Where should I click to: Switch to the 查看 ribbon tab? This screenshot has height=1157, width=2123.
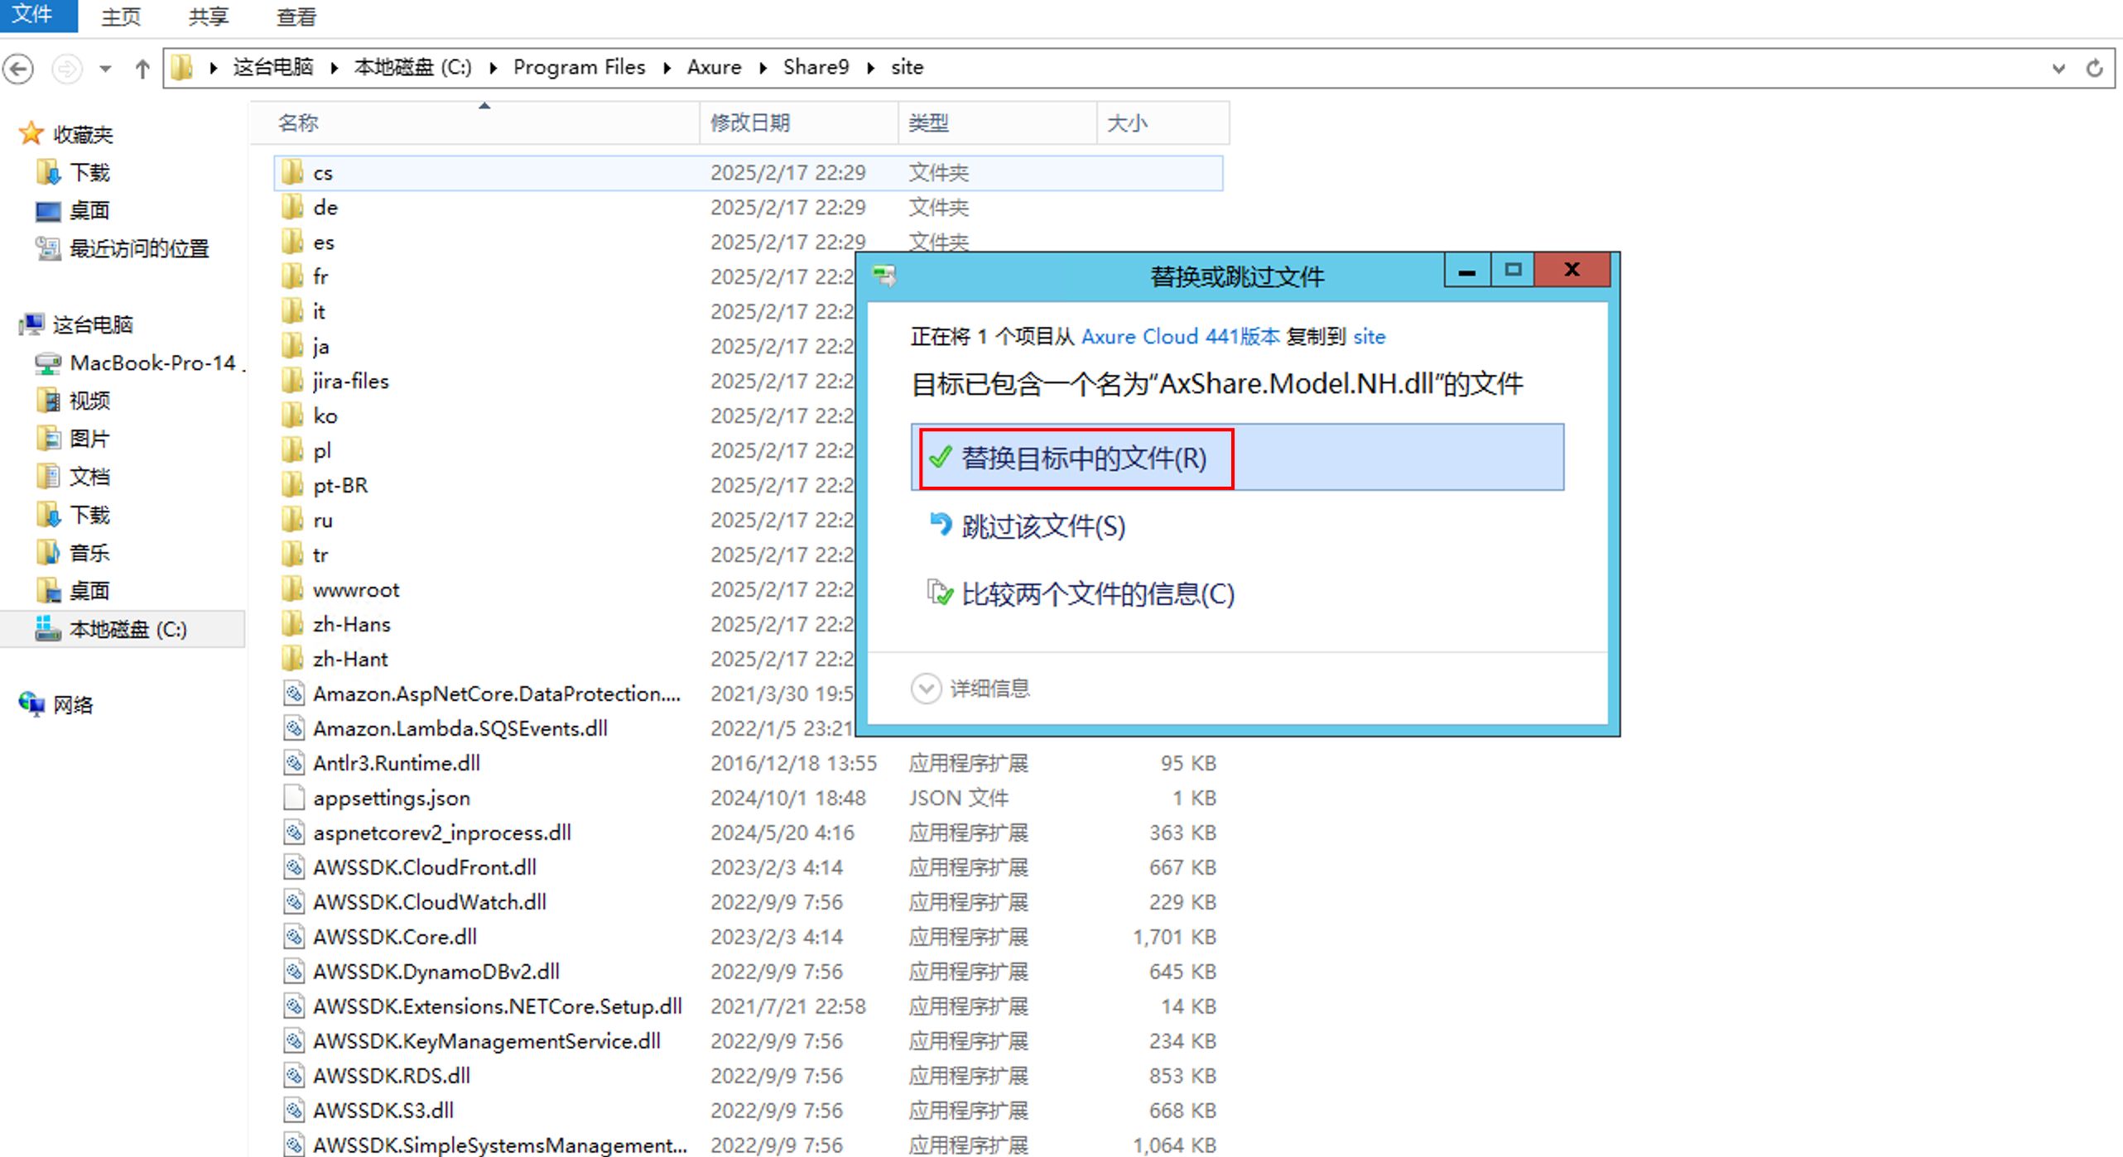click(296, 17)
